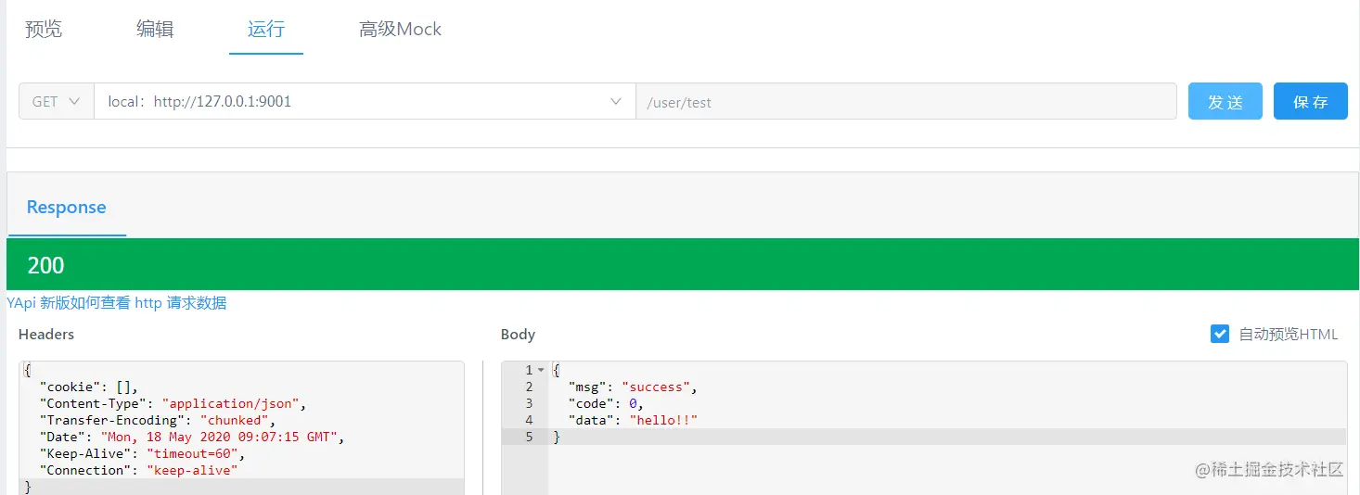
Task: Select the 运行 tab
Action: click(266, 29)
